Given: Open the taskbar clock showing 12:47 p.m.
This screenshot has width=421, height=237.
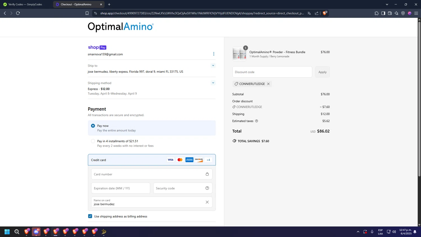Looking at the screenshot, I should (405, 232).
